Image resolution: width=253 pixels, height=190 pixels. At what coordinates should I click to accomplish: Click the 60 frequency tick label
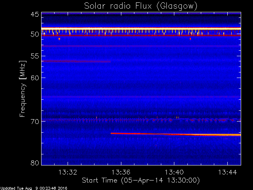coord(35,78)
